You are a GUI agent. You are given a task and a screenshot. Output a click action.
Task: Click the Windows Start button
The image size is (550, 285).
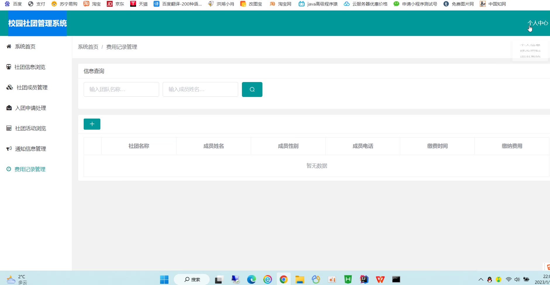[164, 279]
